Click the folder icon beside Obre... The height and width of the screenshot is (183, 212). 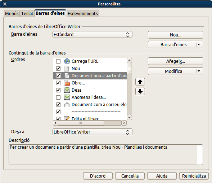[67, 83]
